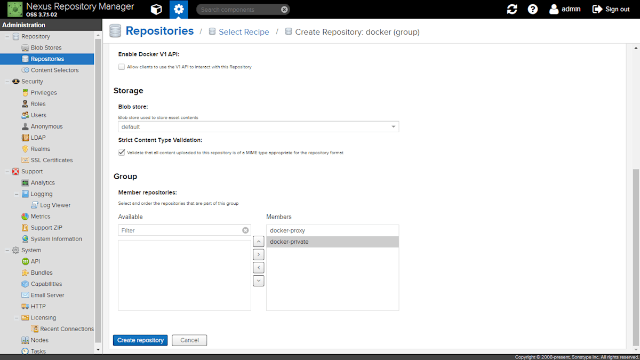Open the Help question mark icon
The width and height of the screenshot is (640, 360).
click(x=533, y=9)
